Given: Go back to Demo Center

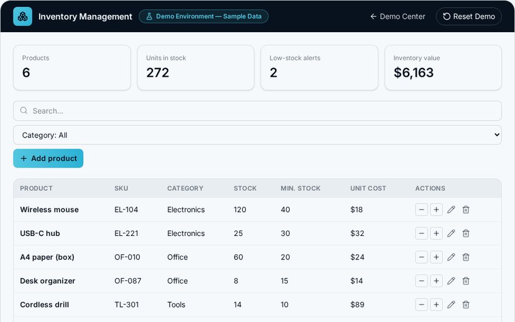Looking at the screenshot, I should point(397,16).
